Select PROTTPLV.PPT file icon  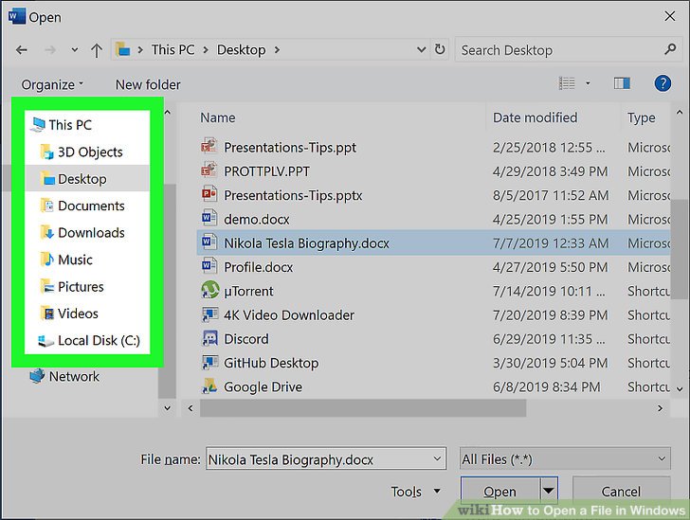coord(209,170)
